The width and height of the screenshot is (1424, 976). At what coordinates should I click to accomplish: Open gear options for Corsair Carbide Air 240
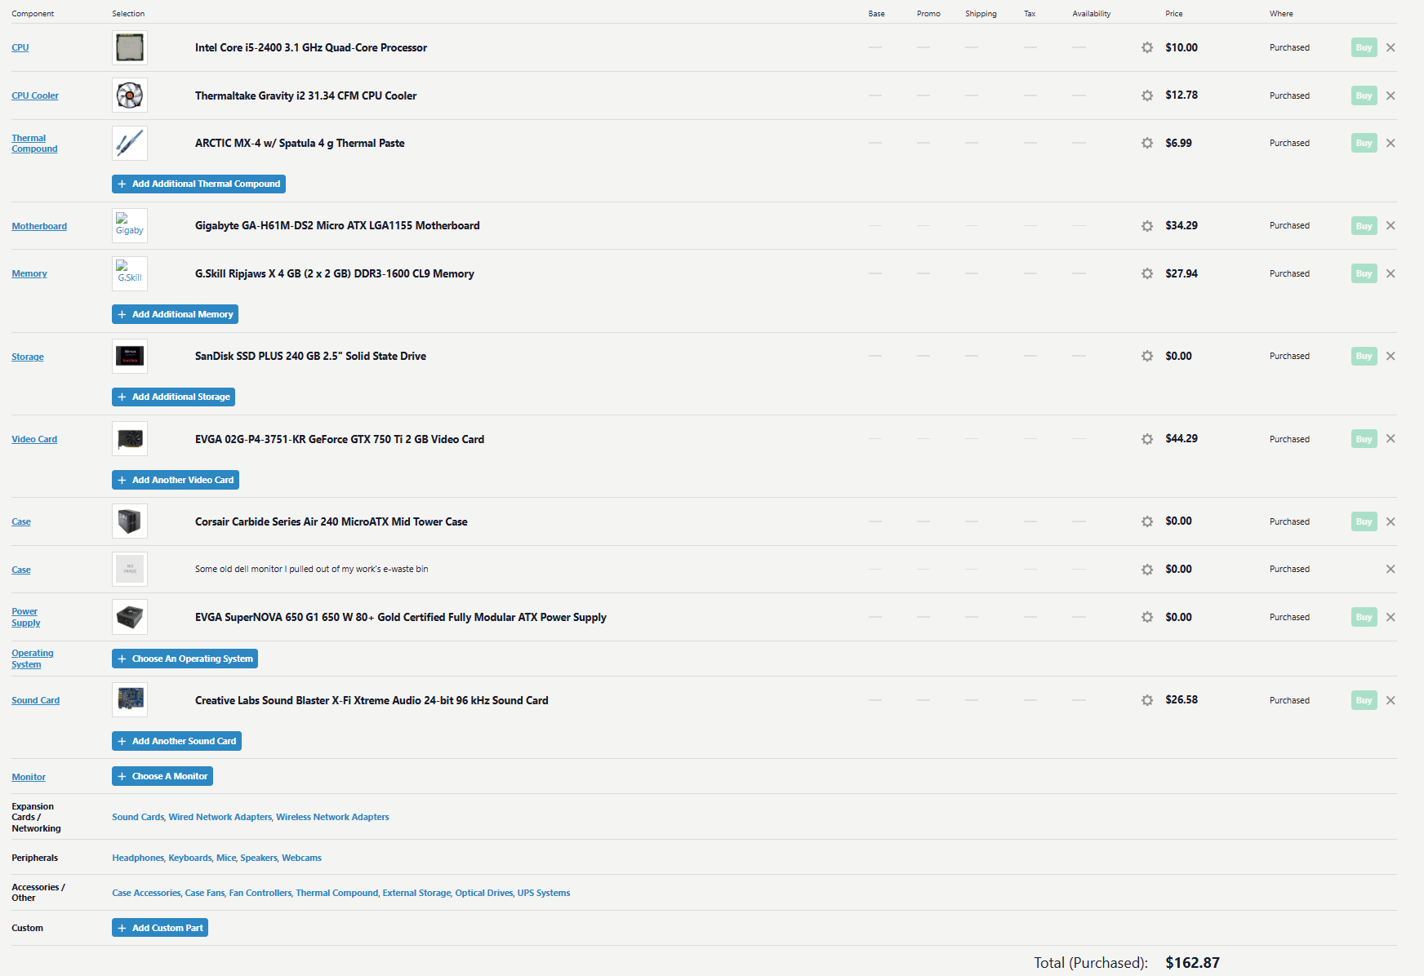(x=1147, y=521)
